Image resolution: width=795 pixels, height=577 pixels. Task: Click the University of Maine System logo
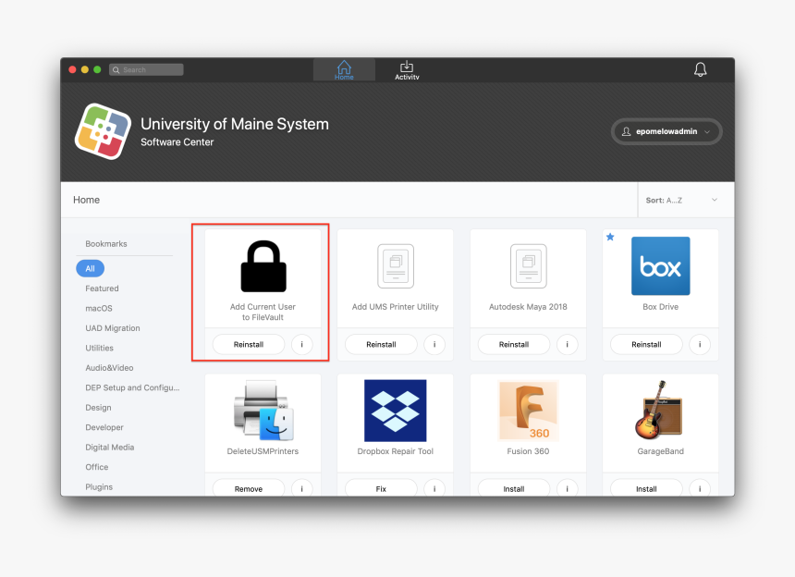[x=103, y=131]
